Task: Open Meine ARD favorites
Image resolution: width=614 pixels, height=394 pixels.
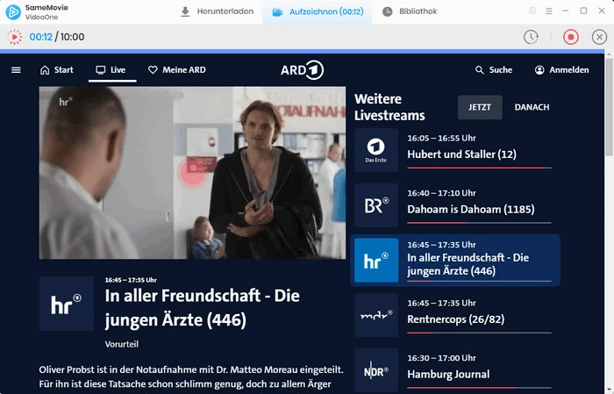Action: (177, 70)
